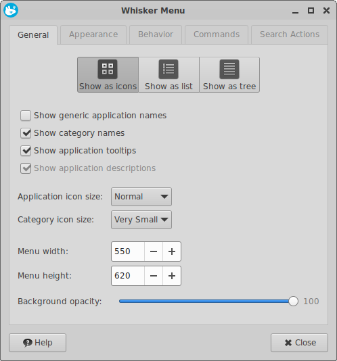Click the Help button
Image resolution: width=337 pixels, height=361 pixels.
pyautogui.click(x=38, y=343)
